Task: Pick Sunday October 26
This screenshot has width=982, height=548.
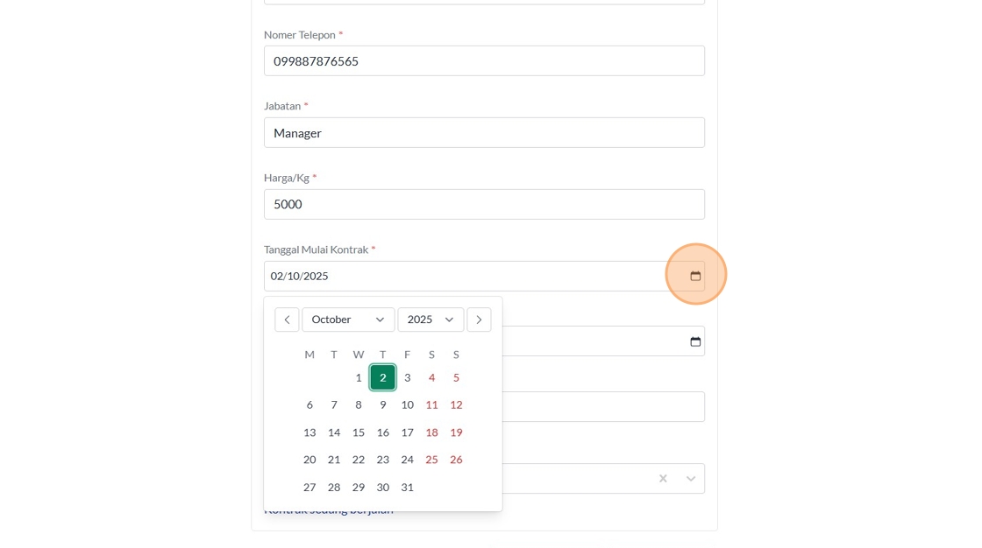Action: (456, 460)
